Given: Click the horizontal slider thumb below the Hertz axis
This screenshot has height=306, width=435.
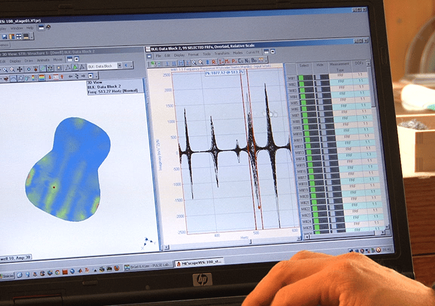Looking at the screenshot, I should (x=251, y=241).
